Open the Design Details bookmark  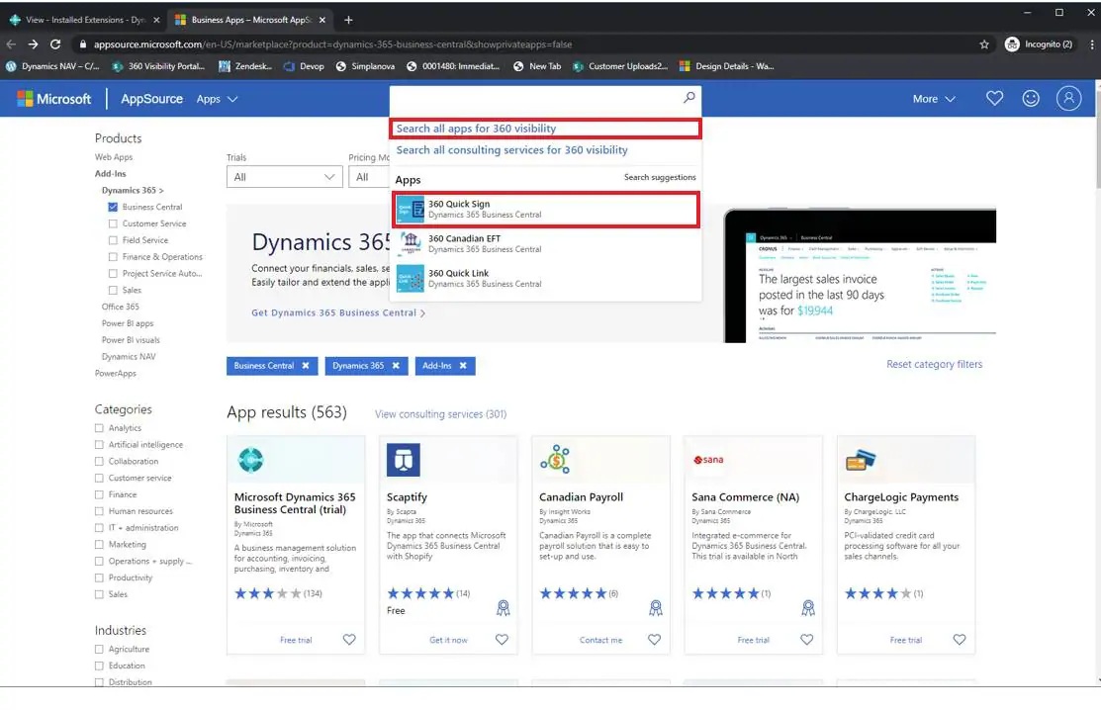click(726, 66)
